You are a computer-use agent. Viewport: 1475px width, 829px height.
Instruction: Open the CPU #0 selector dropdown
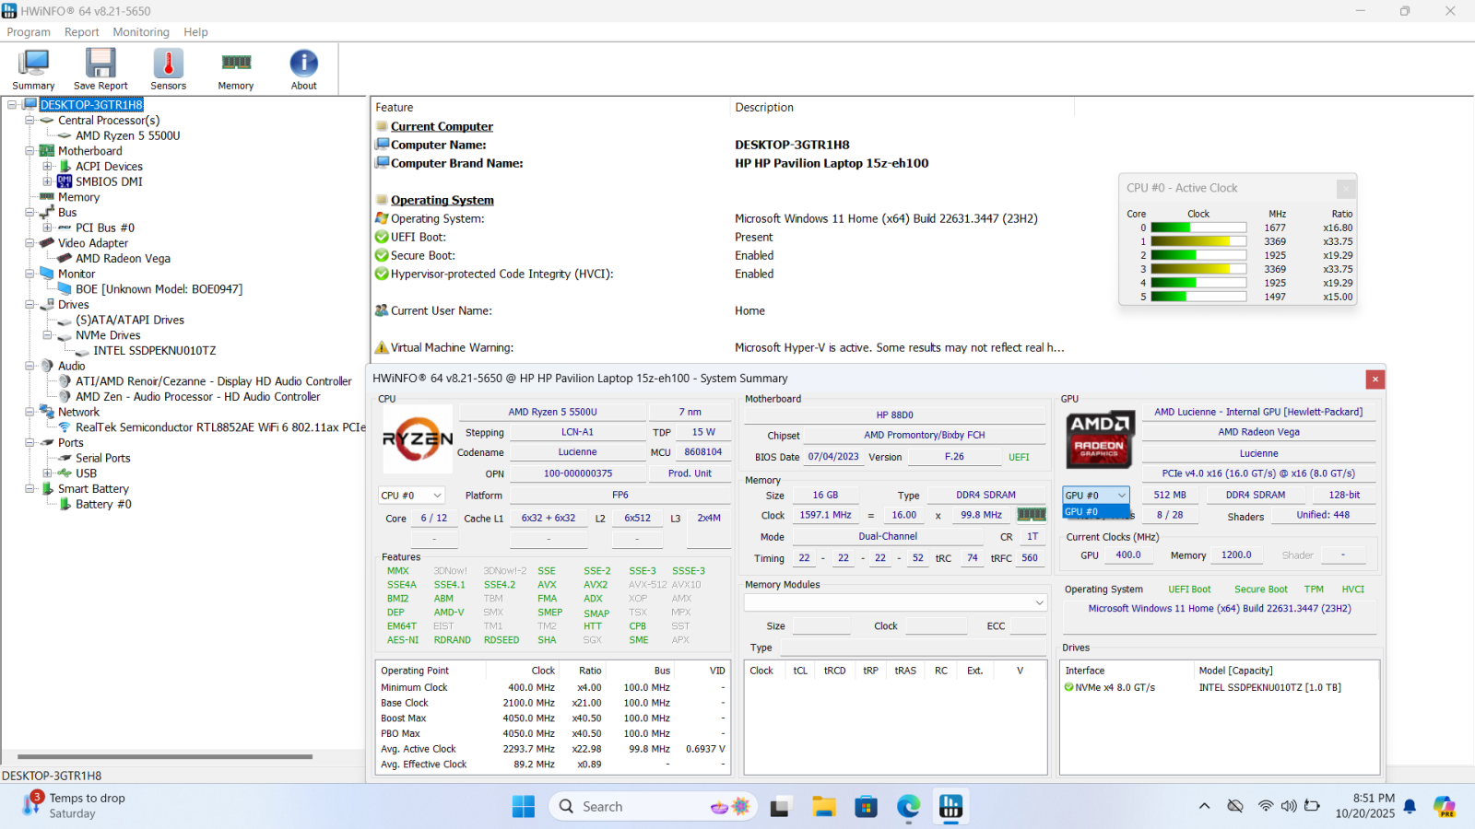click(x=411, y=496)
